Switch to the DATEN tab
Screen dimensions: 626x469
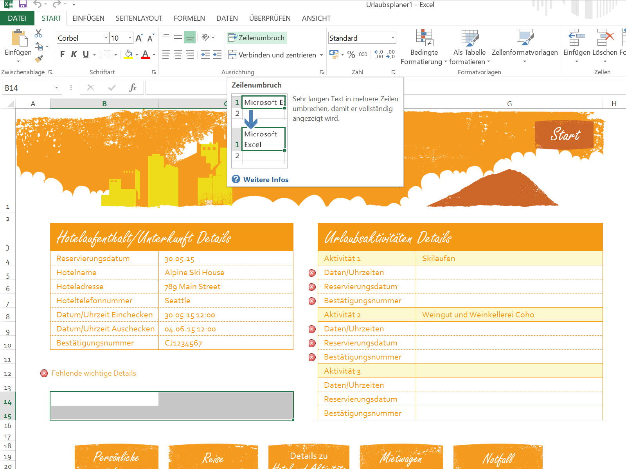coord(227,18)
